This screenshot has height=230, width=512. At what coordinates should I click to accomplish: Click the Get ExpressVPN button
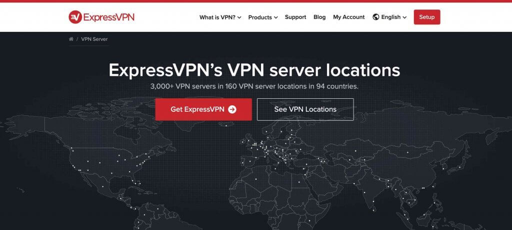tap(203, 109)
